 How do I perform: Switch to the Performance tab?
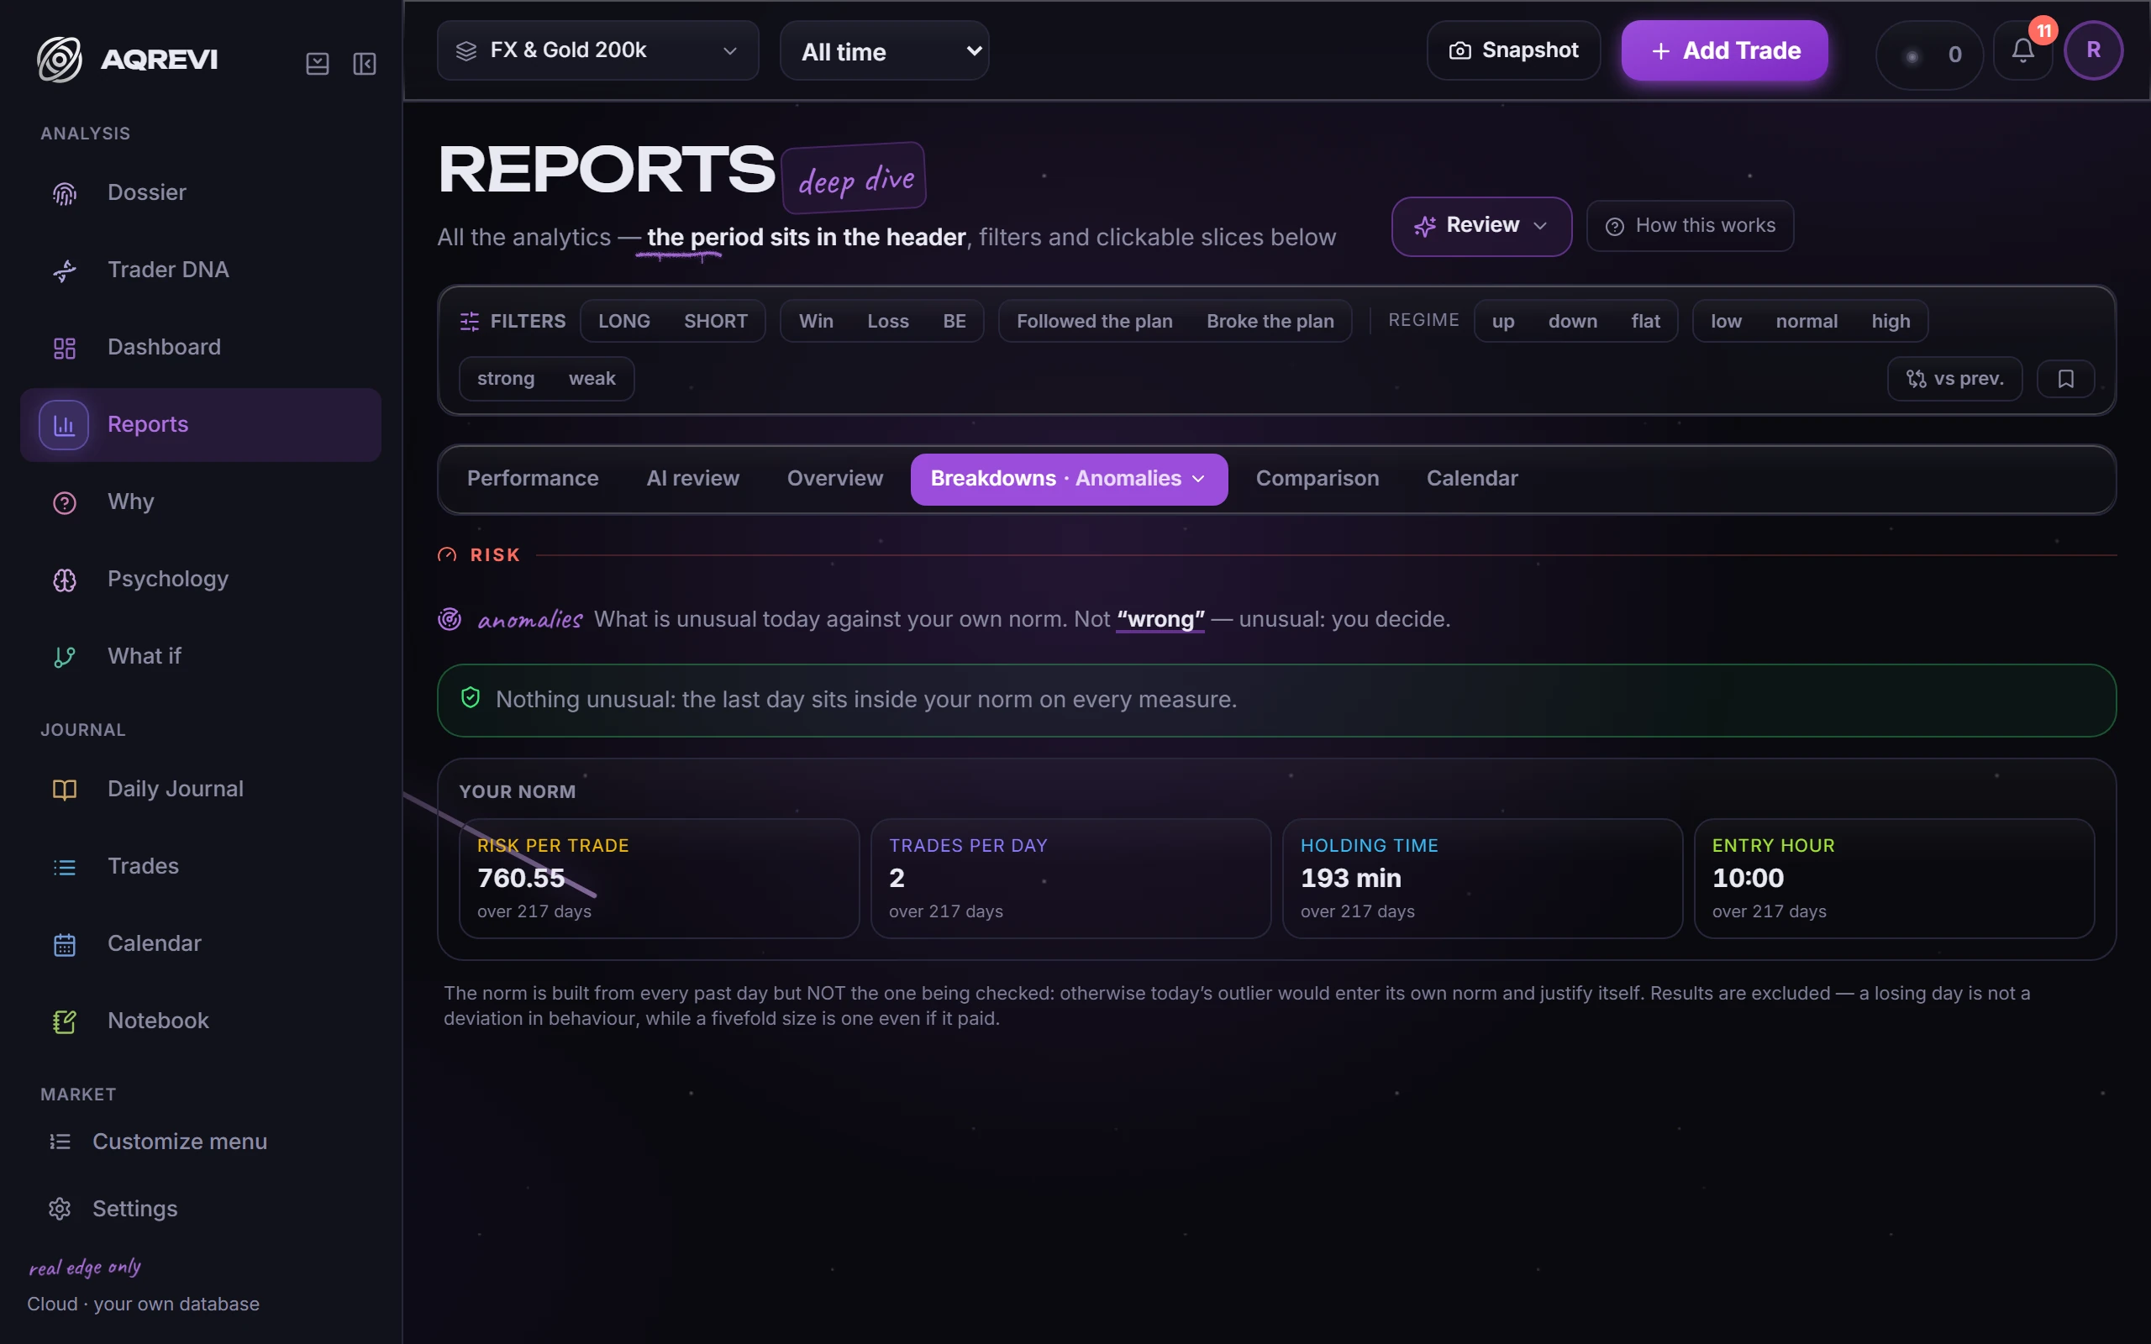click(533, 479)
